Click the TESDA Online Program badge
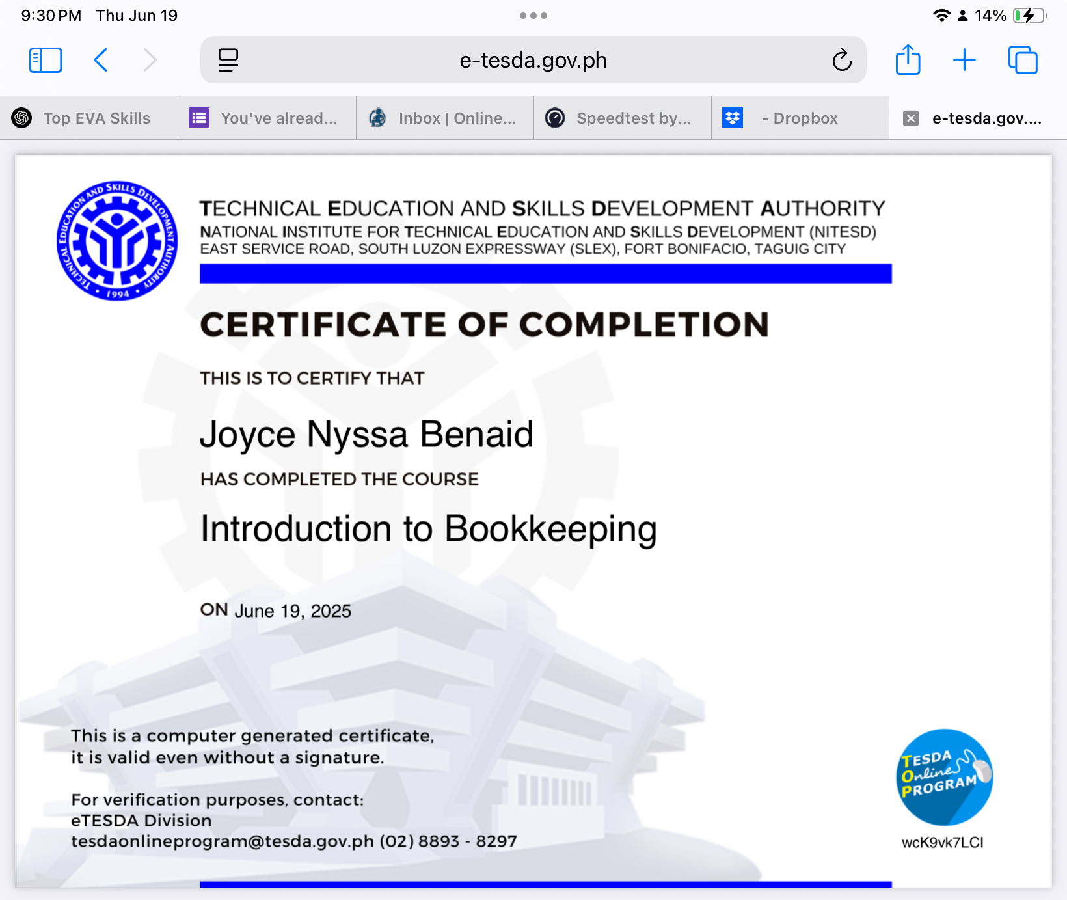Viewport: 1067px width, 900px height. (945, 778)
